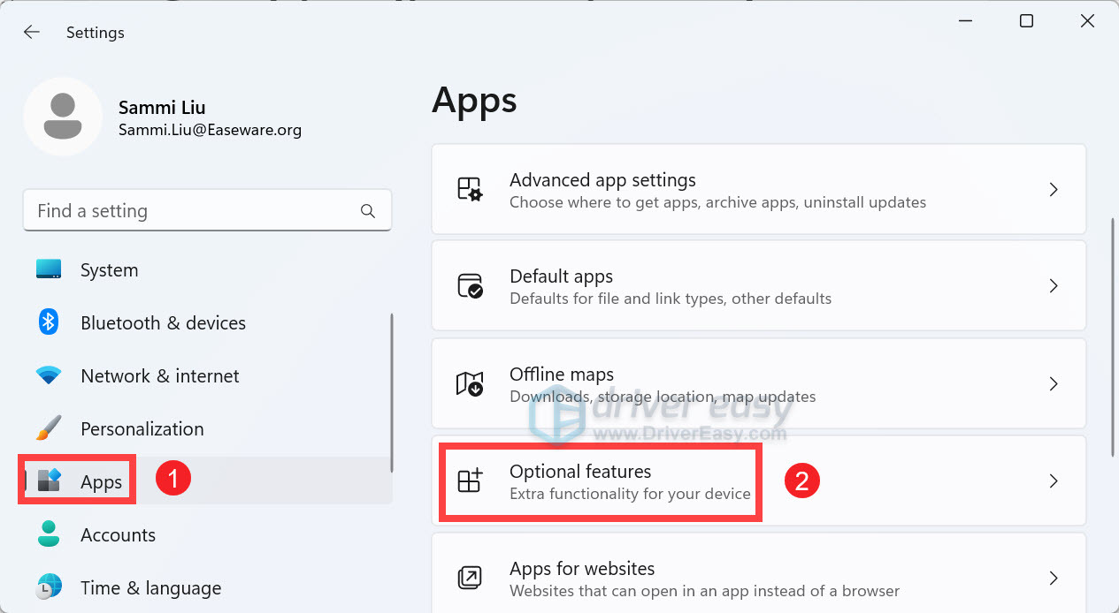Click the Time & language globe icon
Image resolution: width=1119 pixels, height=613 pixels.
click(49, 587)
